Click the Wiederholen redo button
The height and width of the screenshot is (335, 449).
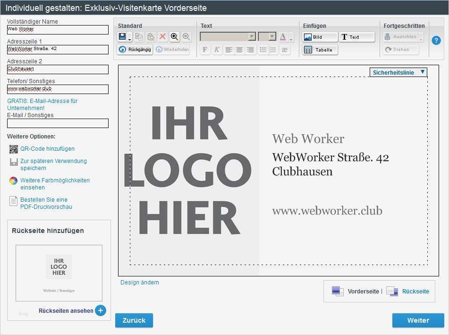(172, 50)
